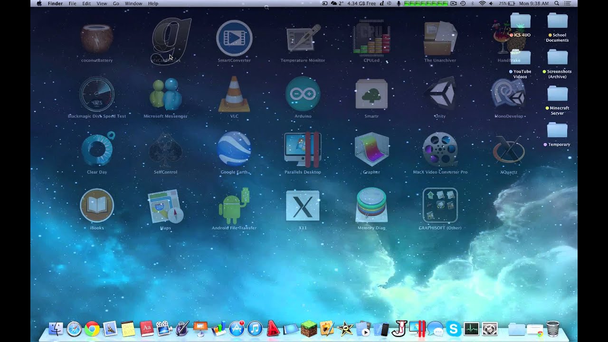Open Temperature Monitor app
608x342 pixels.
click(303, 38)
